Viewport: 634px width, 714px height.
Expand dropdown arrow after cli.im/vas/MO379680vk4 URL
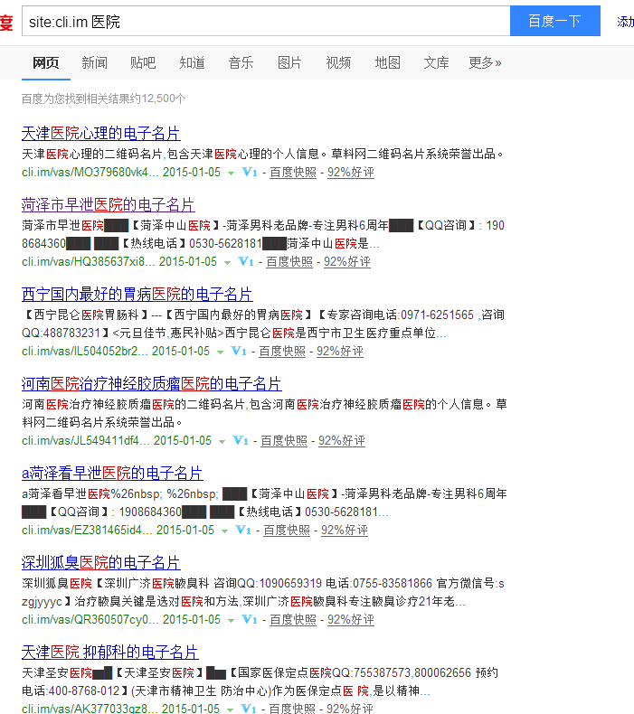pyautogui.click(x=232, y=173)
